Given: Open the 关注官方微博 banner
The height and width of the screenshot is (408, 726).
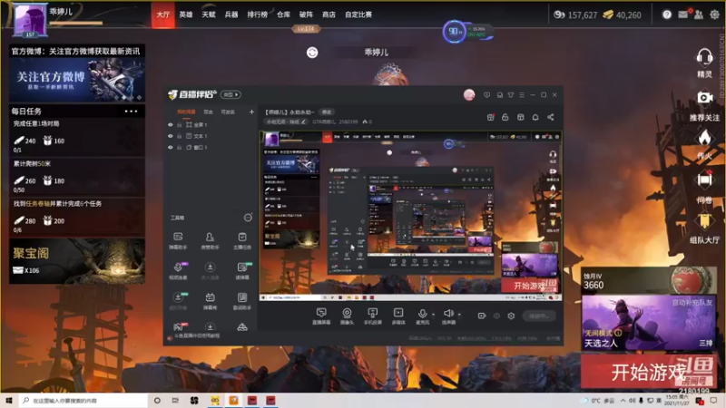Looking at the screenshot, I should point(77,80).
